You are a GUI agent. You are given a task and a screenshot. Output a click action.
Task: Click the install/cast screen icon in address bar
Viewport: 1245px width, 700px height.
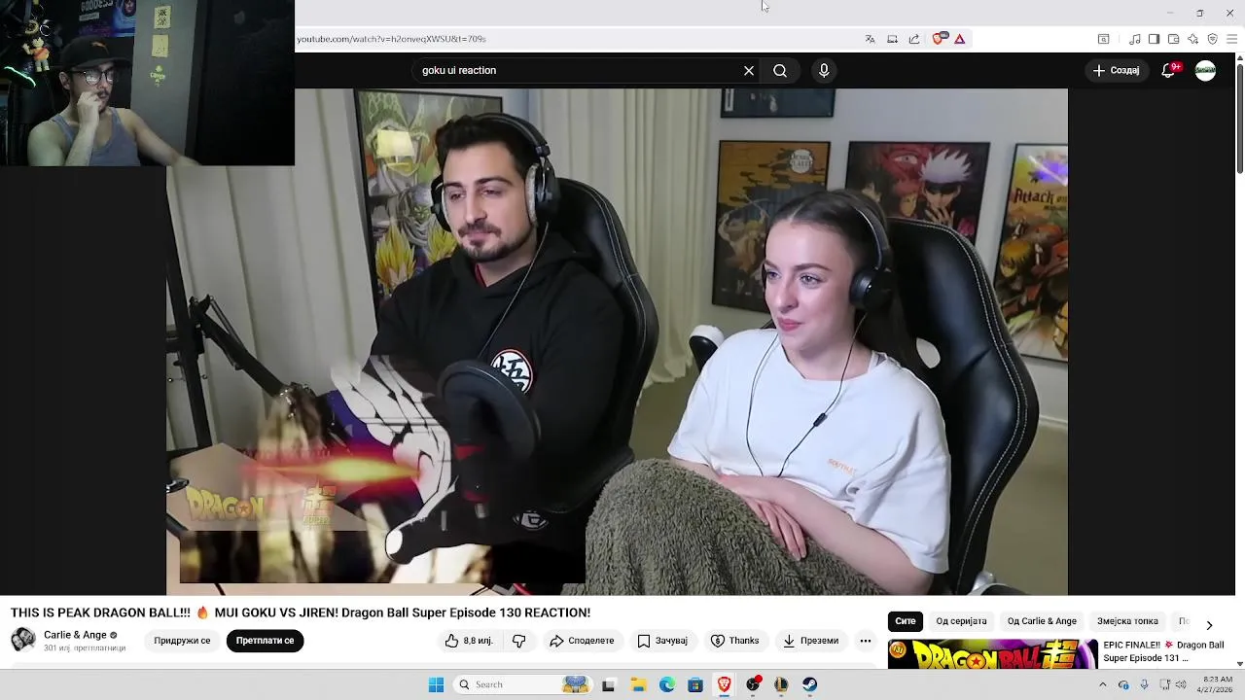[x=892, y=39]
